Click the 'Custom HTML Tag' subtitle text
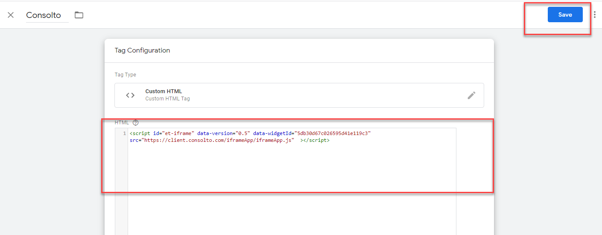Viewport: 602px width, 235px height. click(167, 99)
